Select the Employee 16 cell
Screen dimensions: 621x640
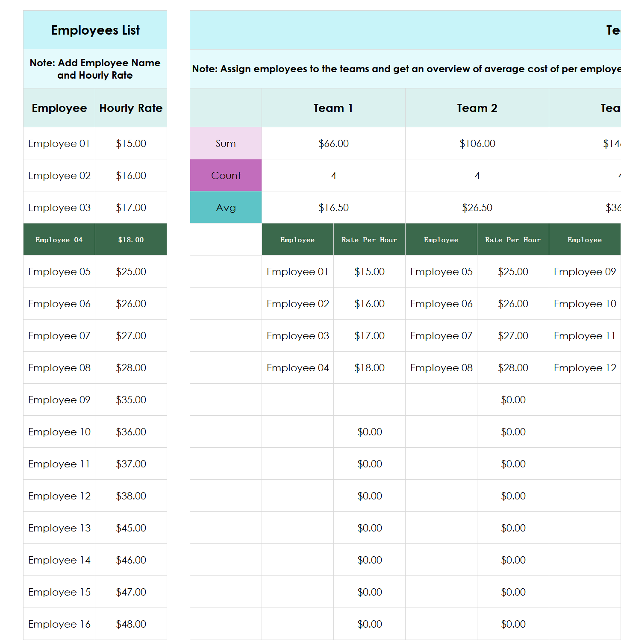pos(59,624)
